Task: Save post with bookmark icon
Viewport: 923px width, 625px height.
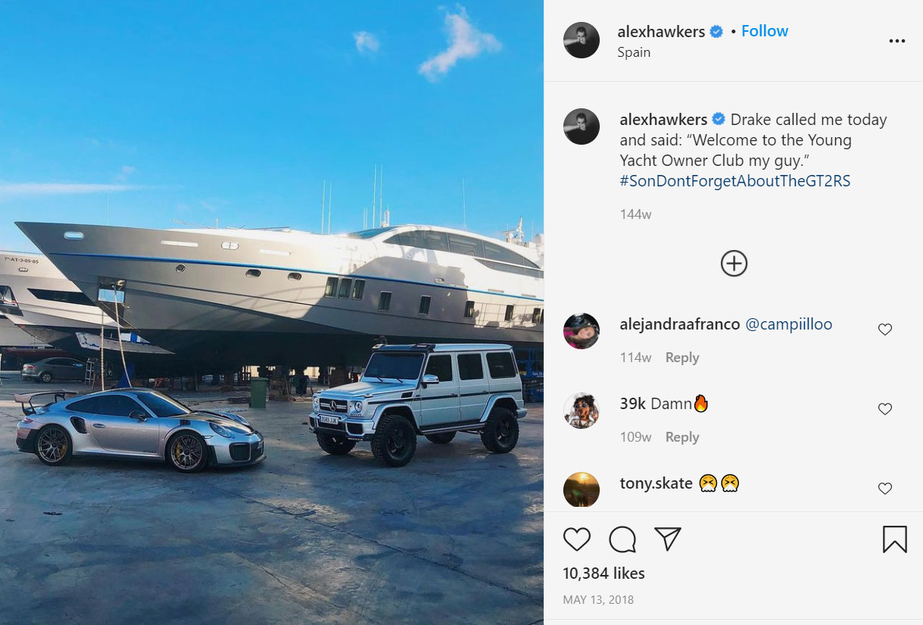Action: point(895,539)
